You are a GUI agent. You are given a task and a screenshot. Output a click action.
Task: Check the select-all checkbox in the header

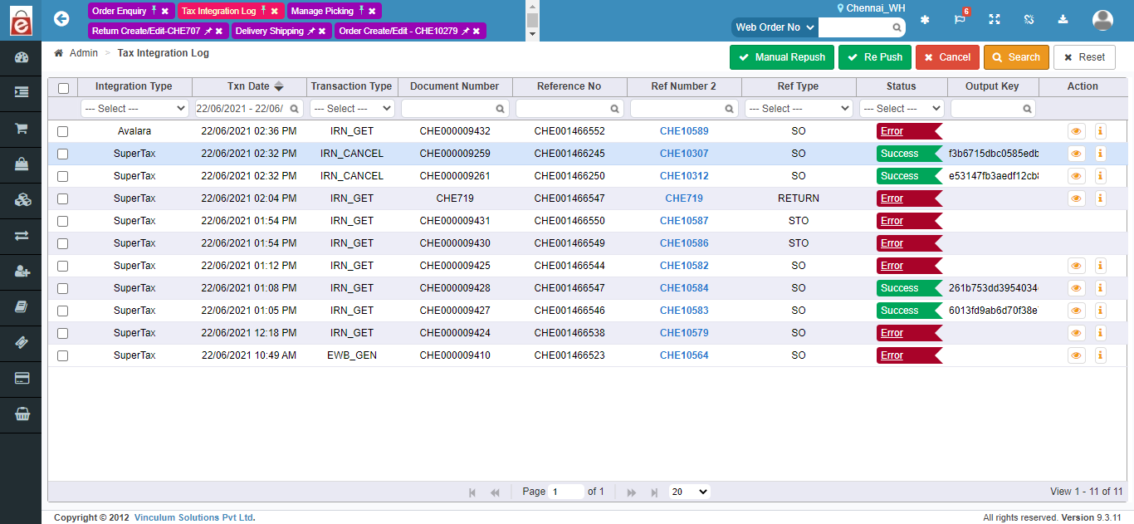click(x=62, y=86)
